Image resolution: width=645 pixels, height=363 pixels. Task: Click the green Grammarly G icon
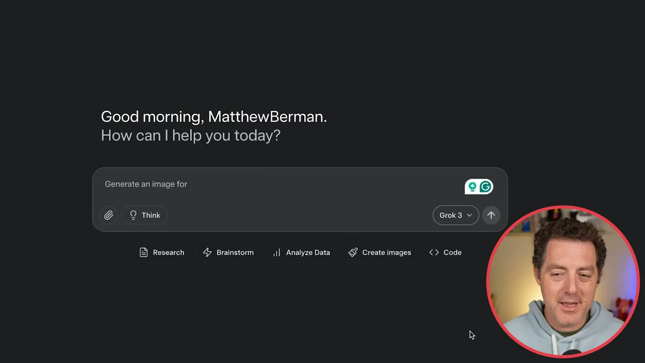(486, 187)
